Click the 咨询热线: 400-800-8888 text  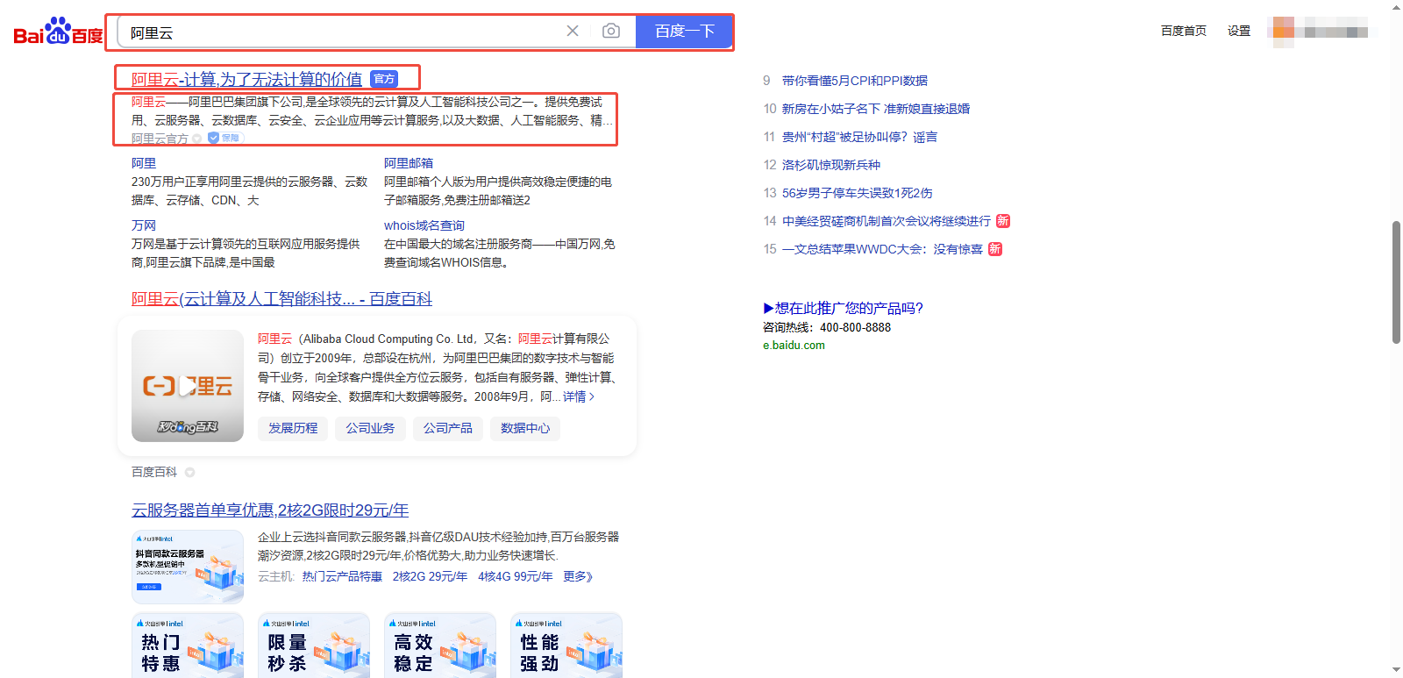tap(827, 327)
